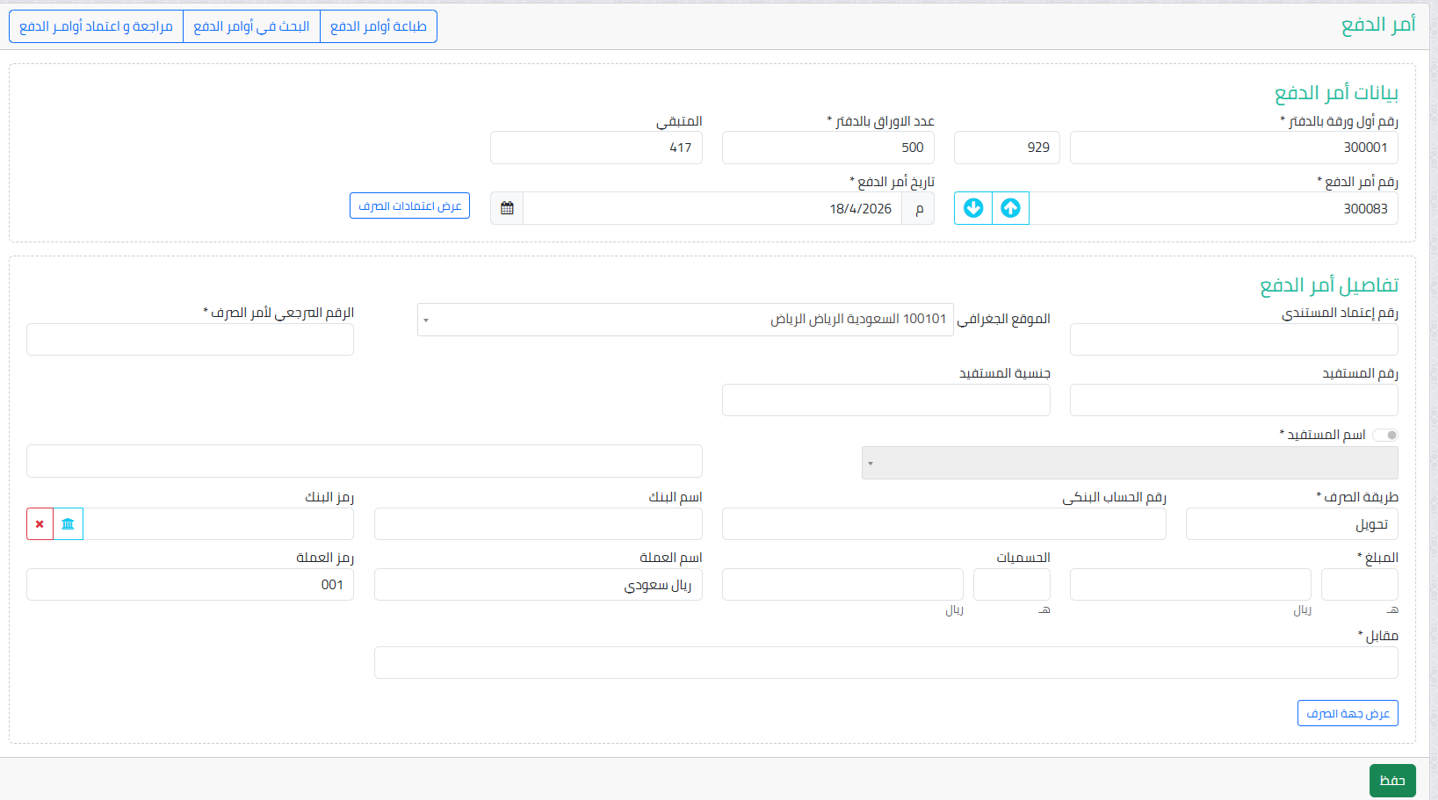This screenshot has height=800, width=1438.
Task: Click the مقابل text field
Action: tap(885, 663)
